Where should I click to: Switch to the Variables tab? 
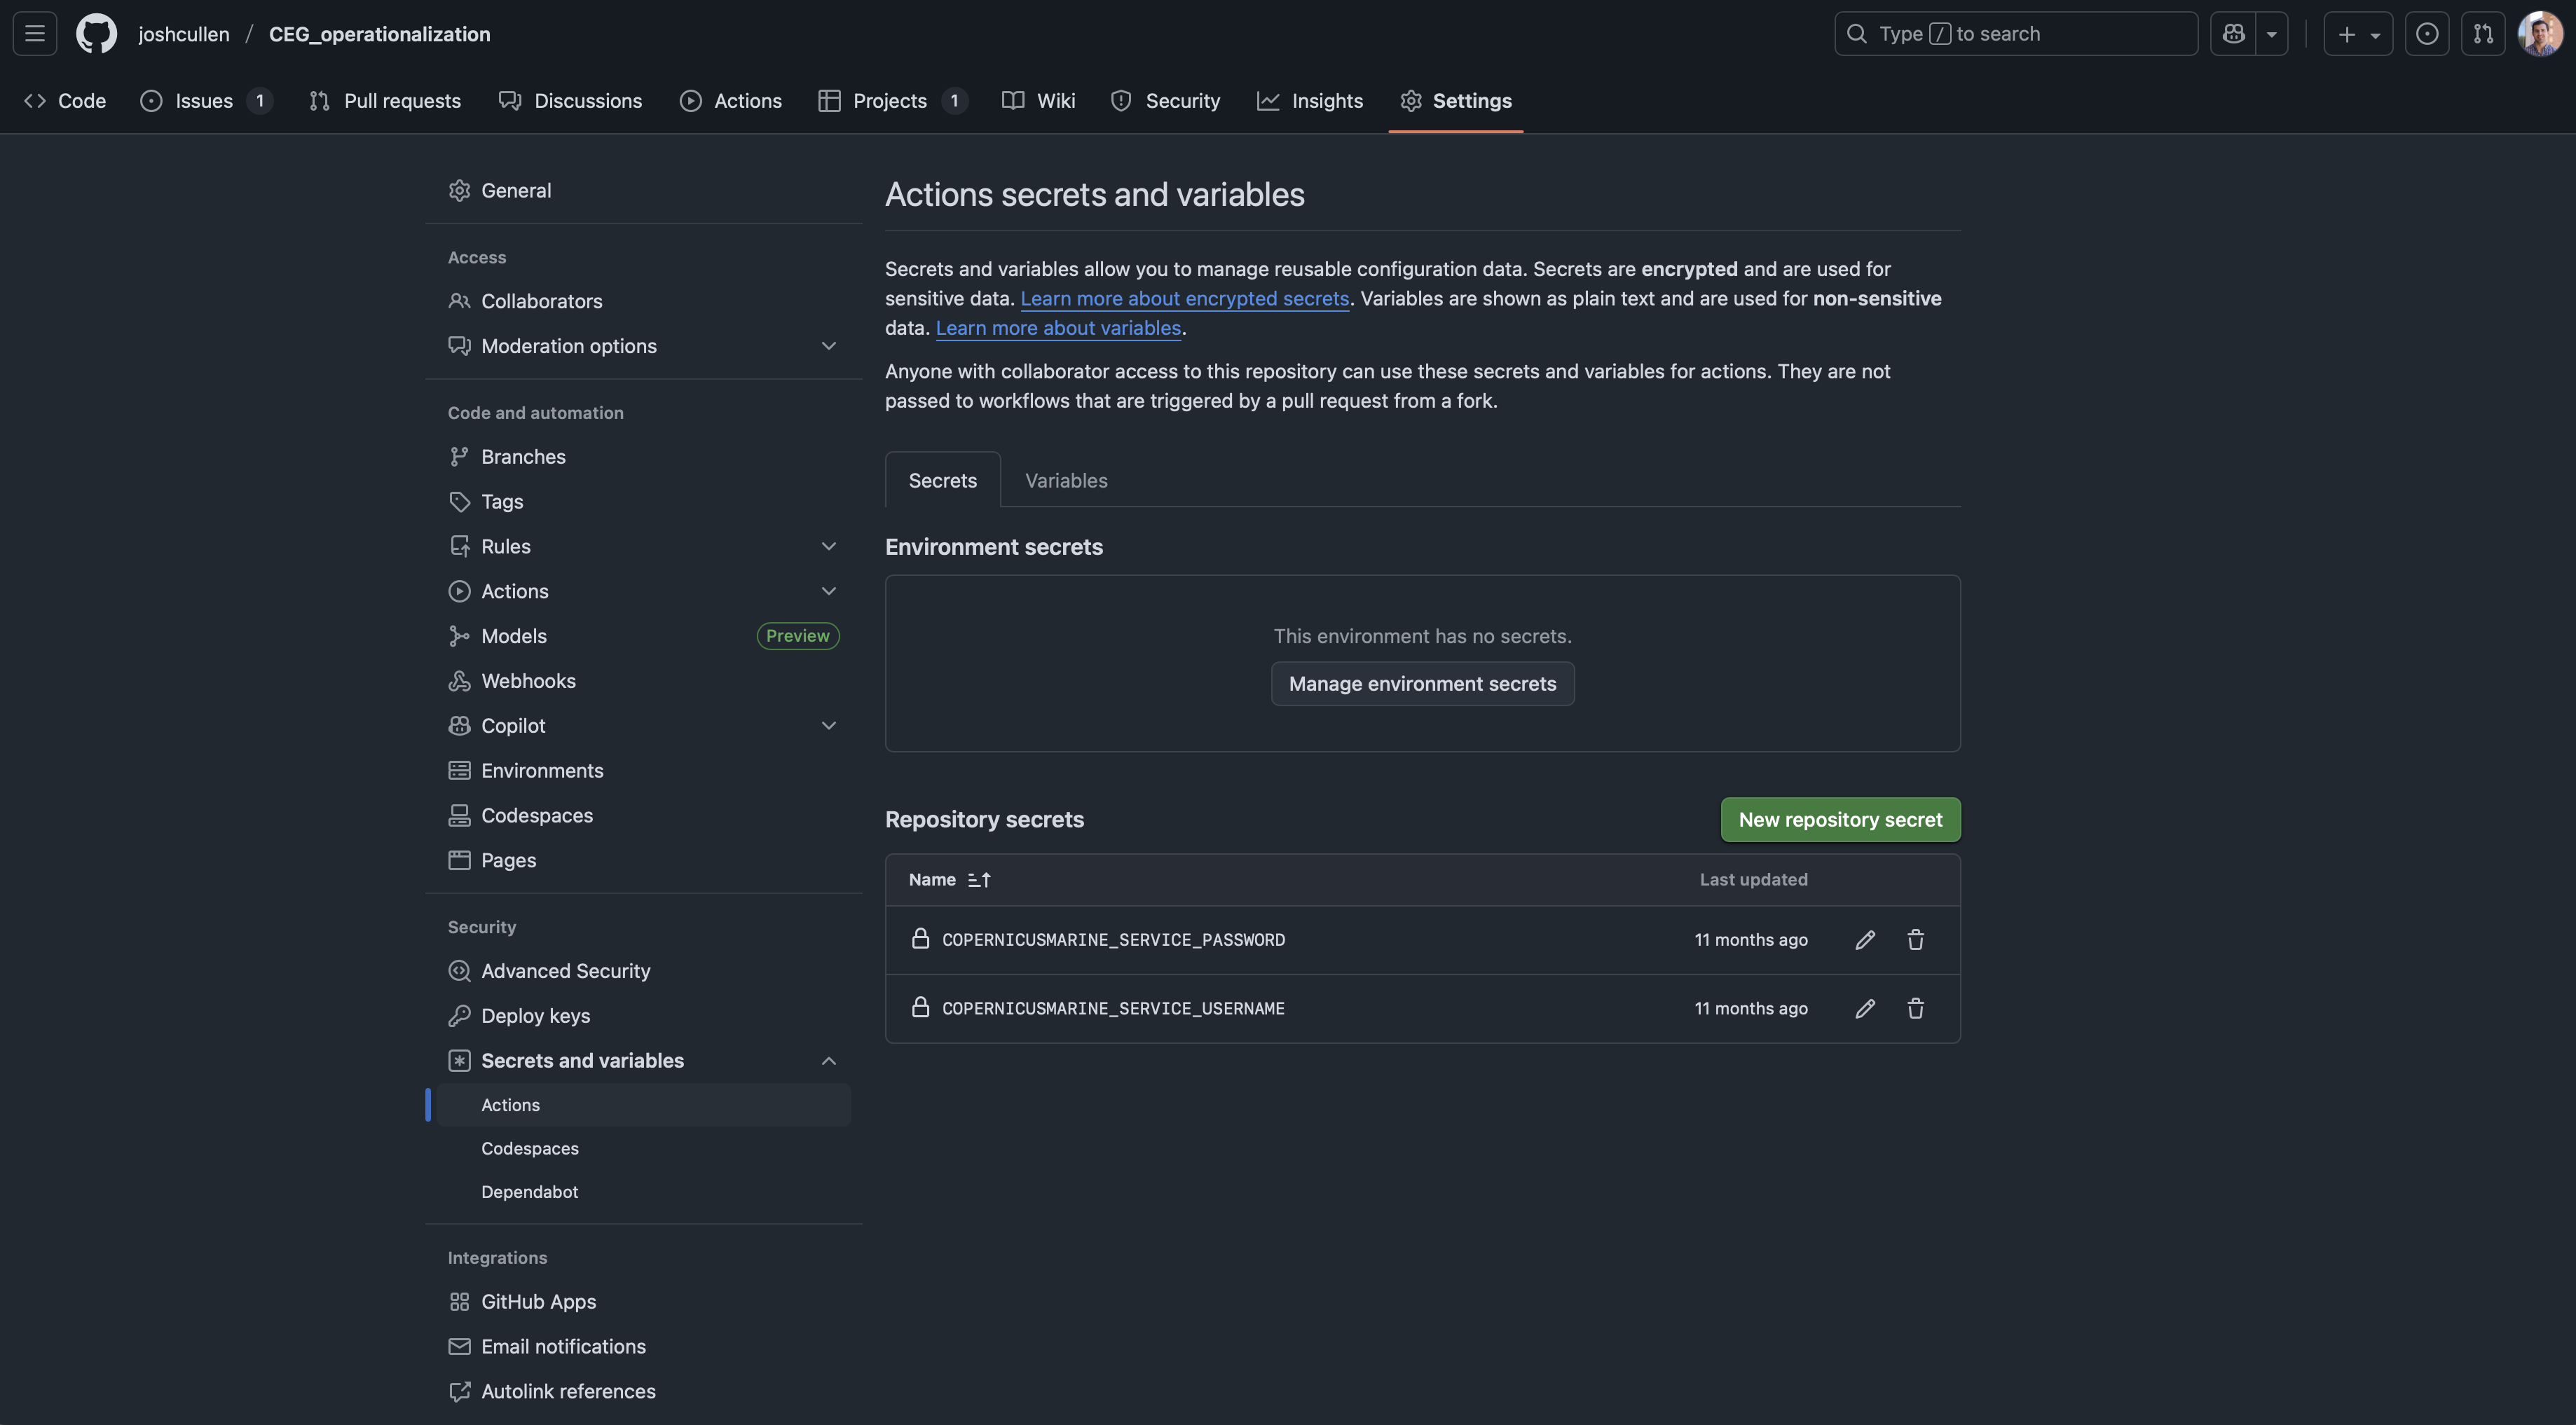[1066, 481]
